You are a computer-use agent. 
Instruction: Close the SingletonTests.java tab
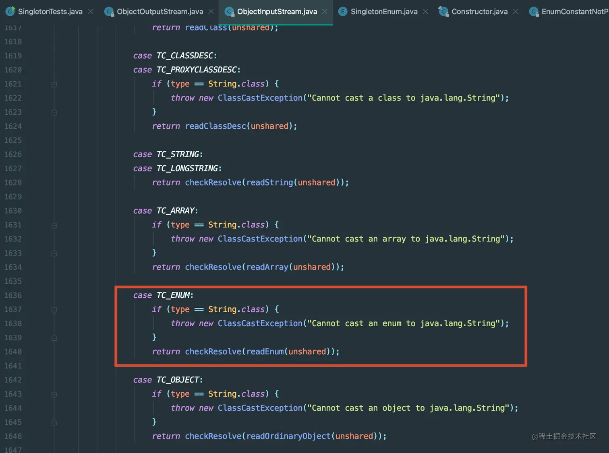click(x=91, y=12)
